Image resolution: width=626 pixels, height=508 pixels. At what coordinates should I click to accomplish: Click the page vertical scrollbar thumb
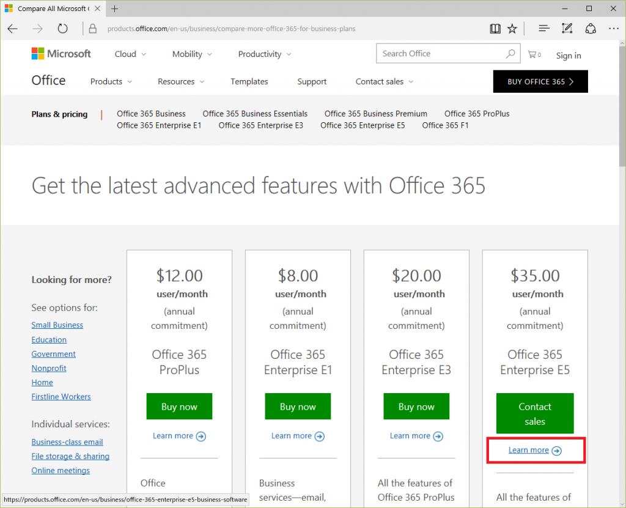[622, 107]
